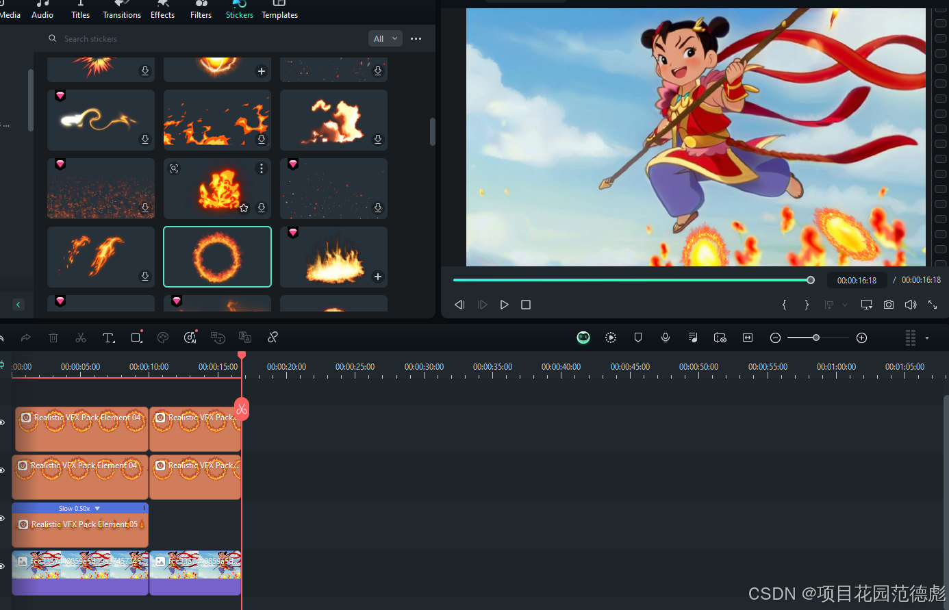949x610 pixels.
Task: Enter fullscreen preview with expand arrows
Action: (933, 305)
